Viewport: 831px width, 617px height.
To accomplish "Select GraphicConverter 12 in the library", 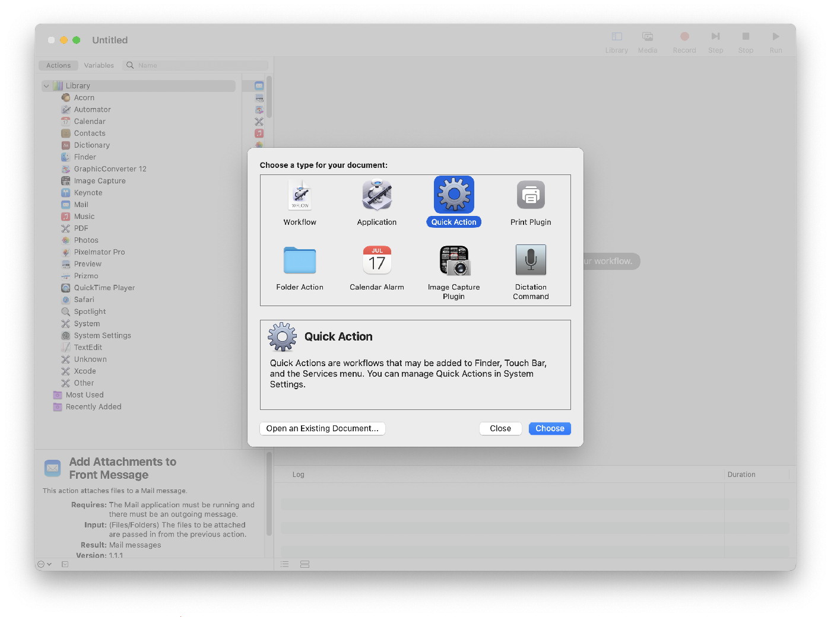I will pos(110,169).
